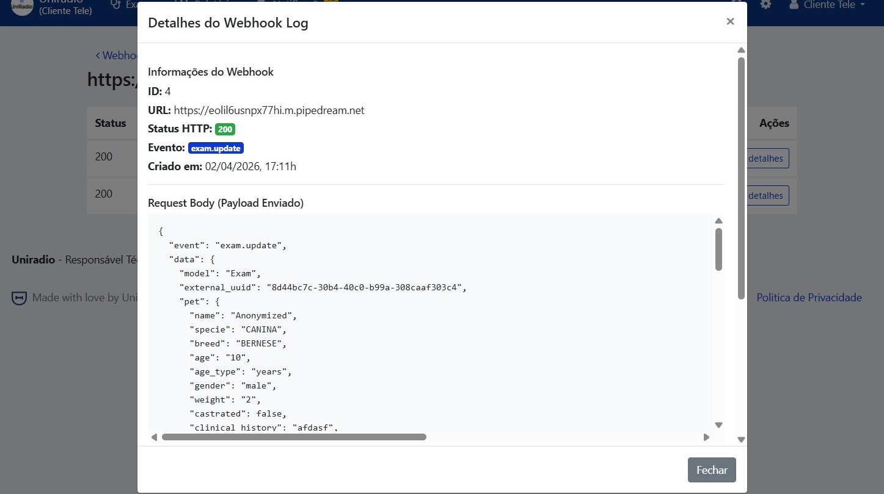The image size is (884, 494).
Task: Close the Webhook Log modal with X
Action: (x=730, y=21)
